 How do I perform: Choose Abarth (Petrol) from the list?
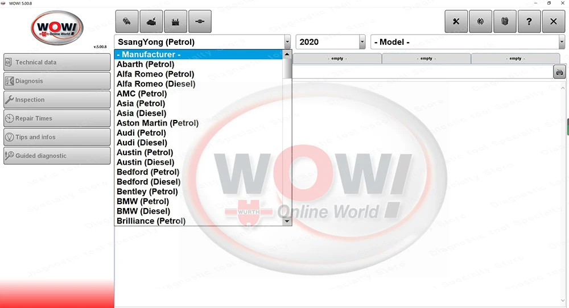tap(199, 64)
